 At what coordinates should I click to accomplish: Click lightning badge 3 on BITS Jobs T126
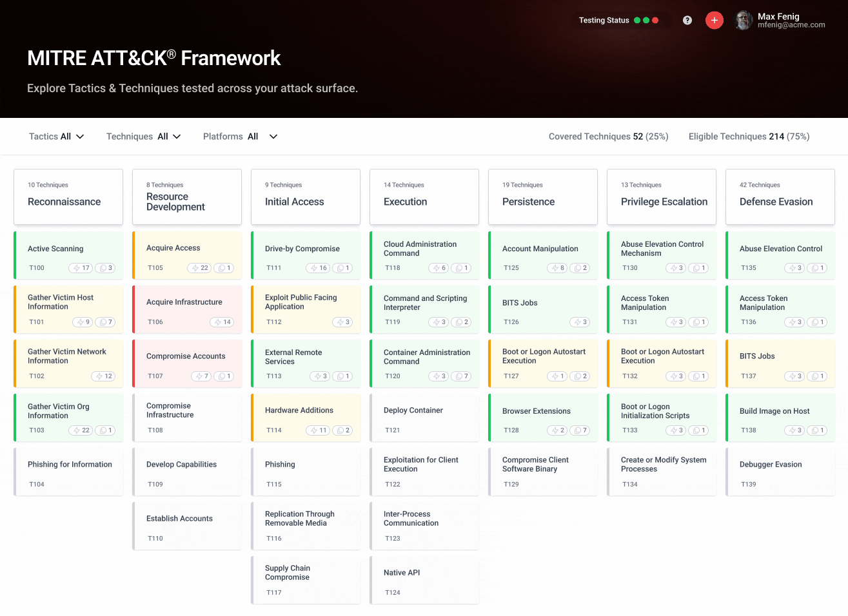(x=580, y=322)
